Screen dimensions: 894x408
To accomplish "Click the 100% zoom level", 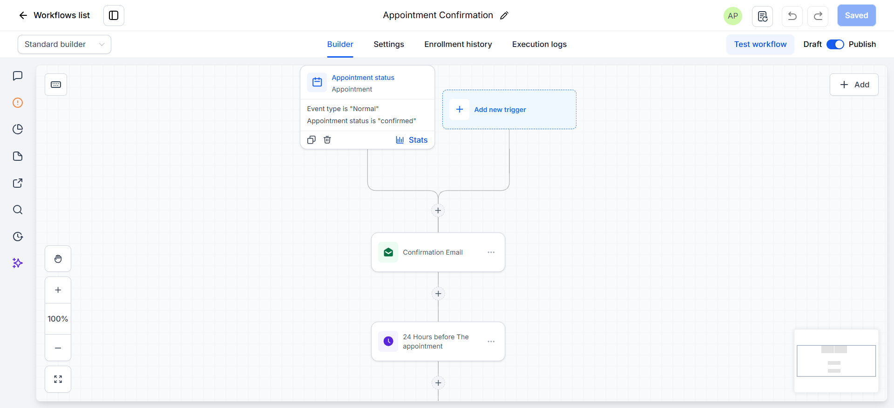I will pyautogui.click(x=58, y=319).
